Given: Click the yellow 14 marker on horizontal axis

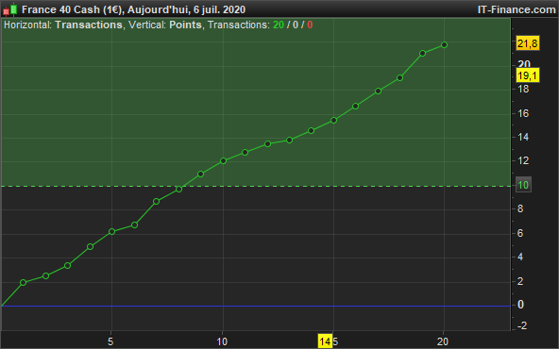Looking at the screenshot, I should click(x=325, y=341).
